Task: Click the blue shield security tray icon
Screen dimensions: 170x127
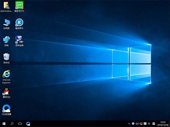Action: tap(133, 124)
